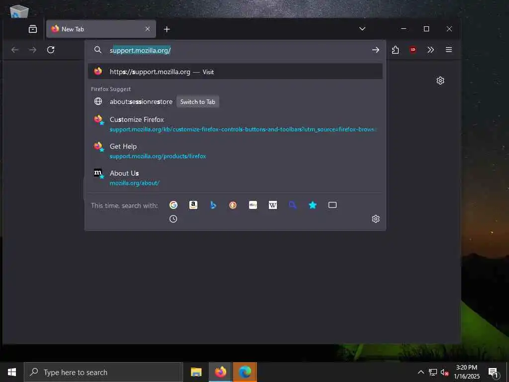Search this time with Google
509x382 pixels.
(173, 205)
